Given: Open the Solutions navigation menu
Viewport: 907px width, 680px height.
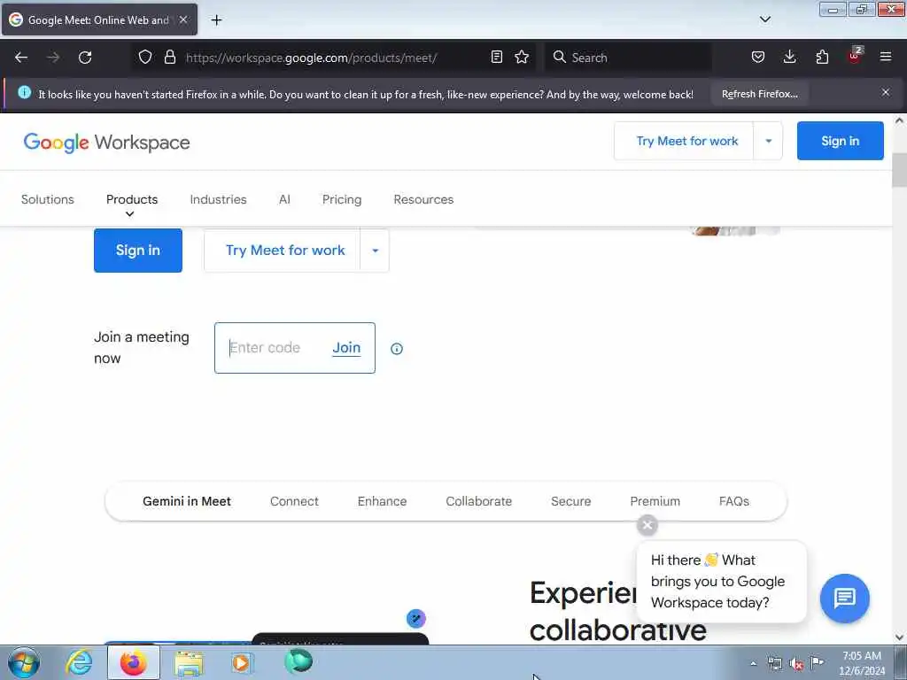Looking at the screenshot, I should [x=48, y=199].
